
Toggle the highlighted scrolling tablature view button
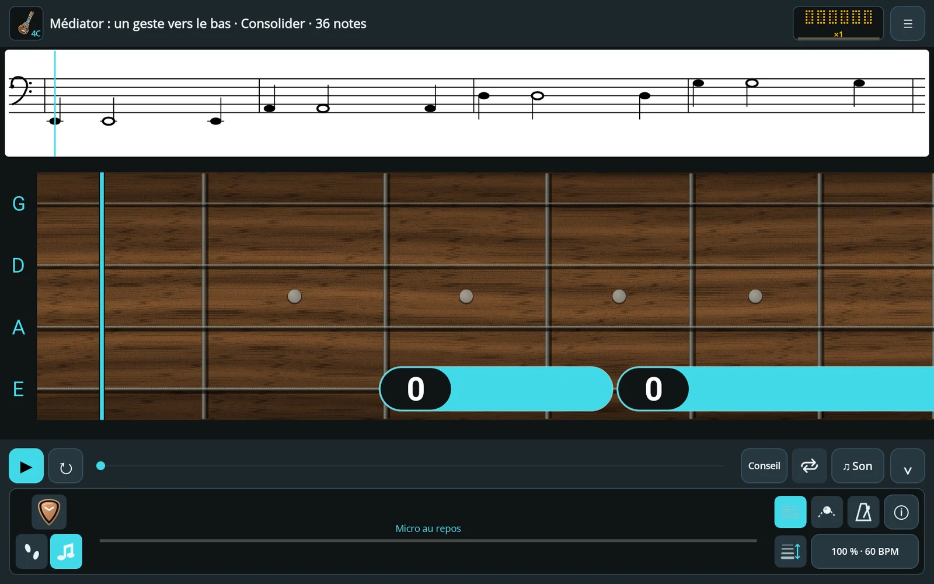click(790, 512)
